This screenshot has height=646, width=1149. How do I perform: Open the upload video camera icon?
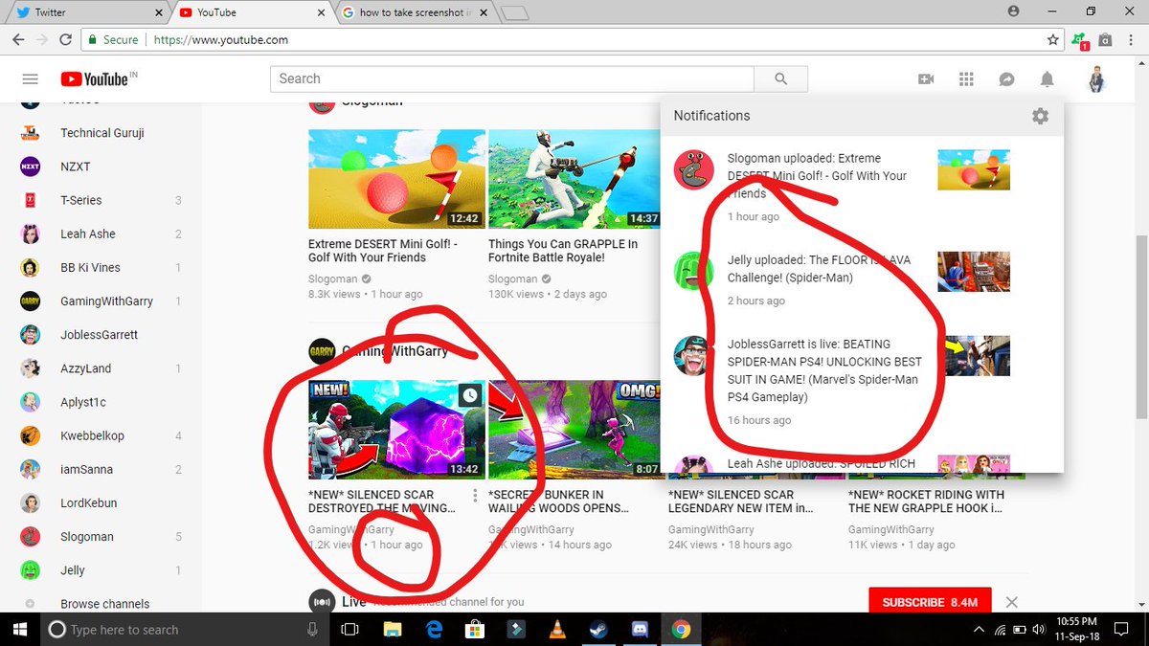point(926,79)
